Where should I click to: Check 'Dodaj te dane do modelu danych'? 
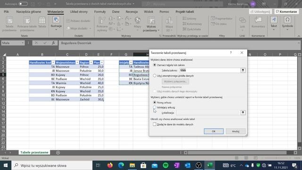pyautogui.click(x=154, y=125)
